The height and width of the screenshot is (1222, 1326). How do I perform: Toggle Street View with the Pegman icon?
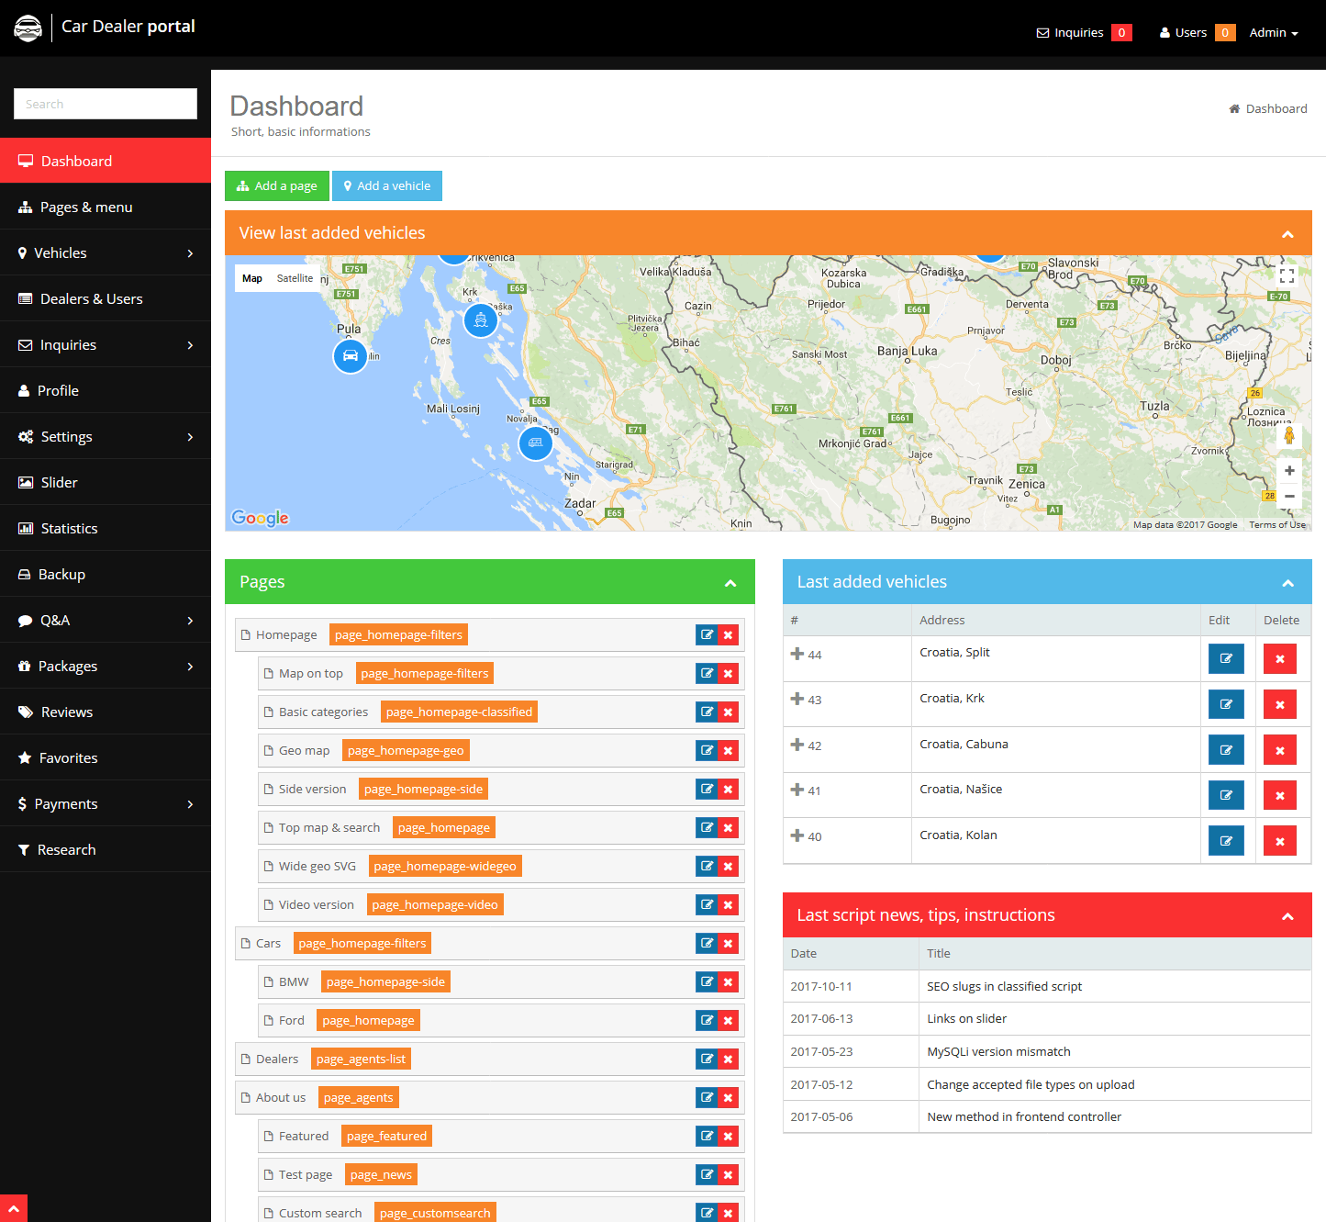pos(1288,436)
